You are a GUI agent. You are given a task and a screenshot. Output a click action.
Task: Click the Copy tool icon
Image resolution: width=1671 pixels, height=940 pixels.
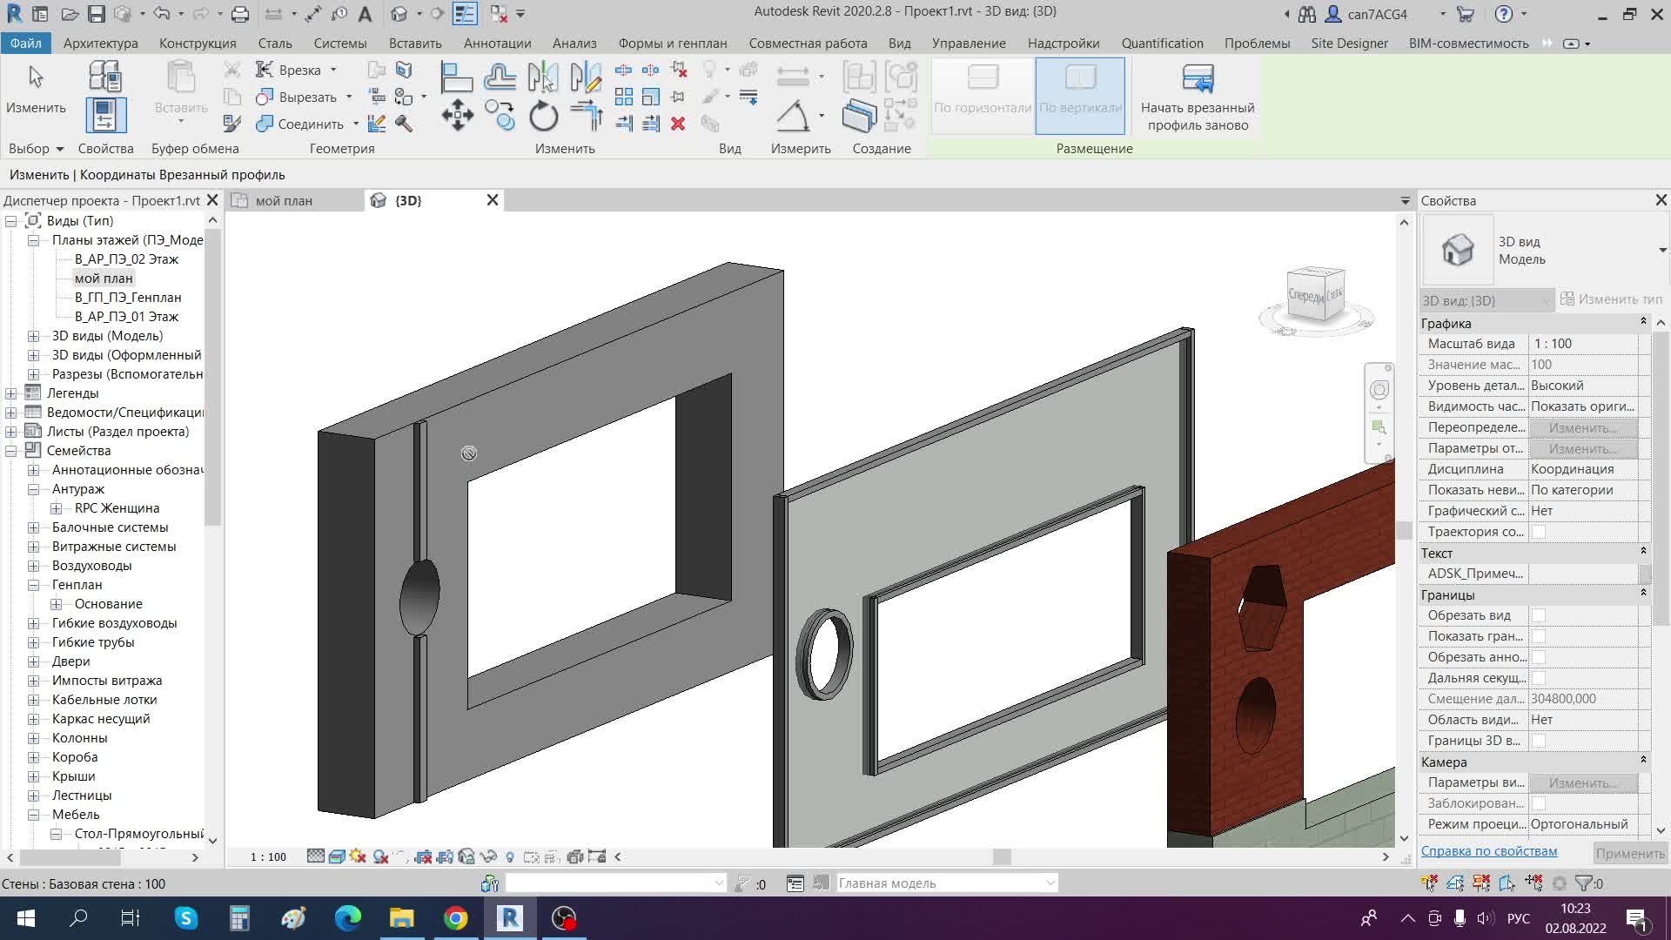click(x=500, y=115)
